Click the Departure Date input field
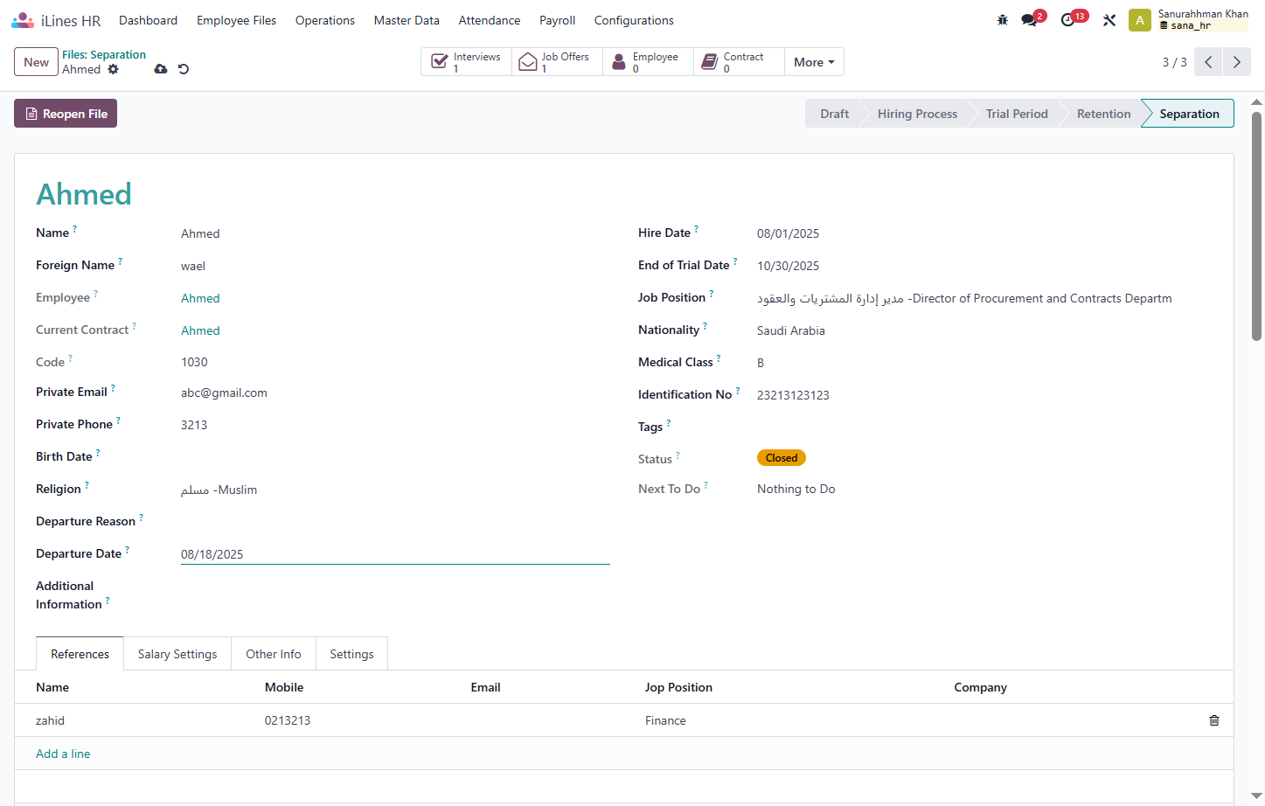Image resolution: width=1265 pixels, height=806 pixels. click(x=395, y=554)
